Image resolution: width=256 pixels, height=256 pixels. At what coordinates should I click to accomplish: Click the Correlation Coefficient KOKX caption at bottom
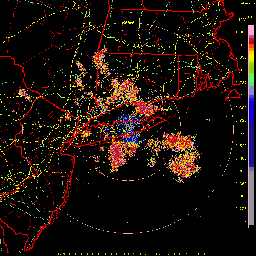pos(129,254)
